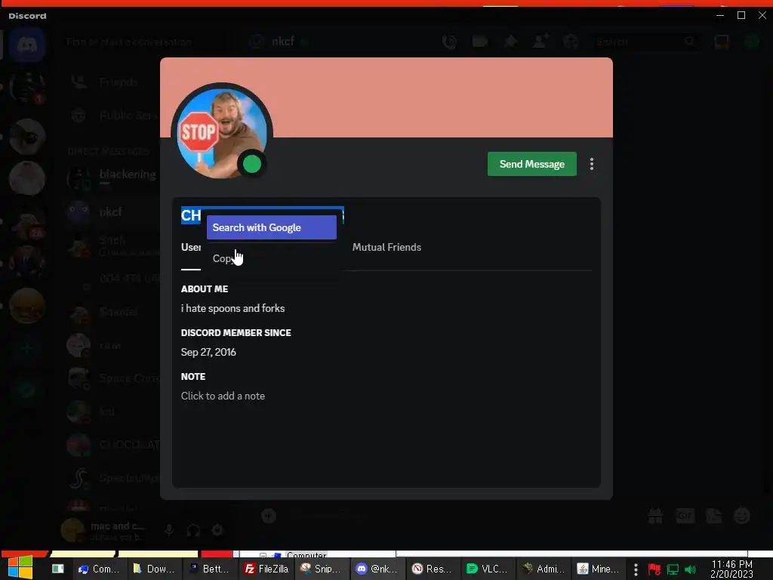Add friends to DM icon
773x580 pixels.
pyautogui.click(x=540, y=42)
